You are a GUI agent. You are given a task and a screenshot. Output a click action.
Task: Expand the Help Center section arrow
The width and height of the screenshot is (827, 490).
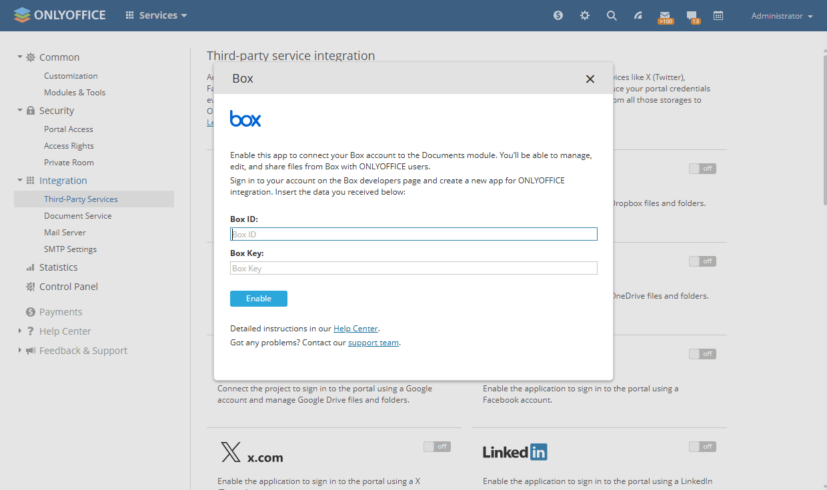[x=20, y=331]
